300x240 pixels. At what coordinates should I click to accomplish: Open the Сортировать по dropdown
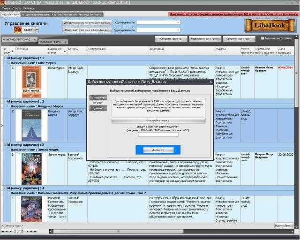point(178,22)
